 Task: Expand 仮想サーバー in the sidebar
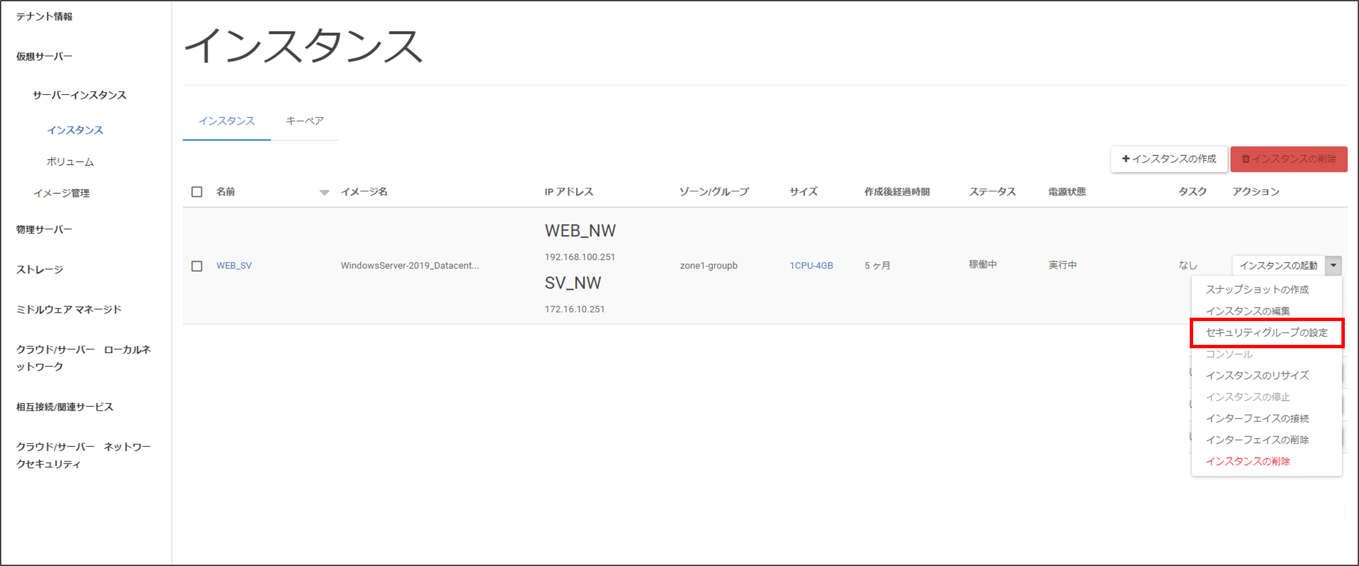44,56
